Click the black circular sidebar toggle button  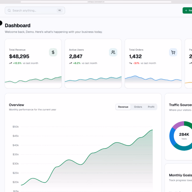click(1, 23)
